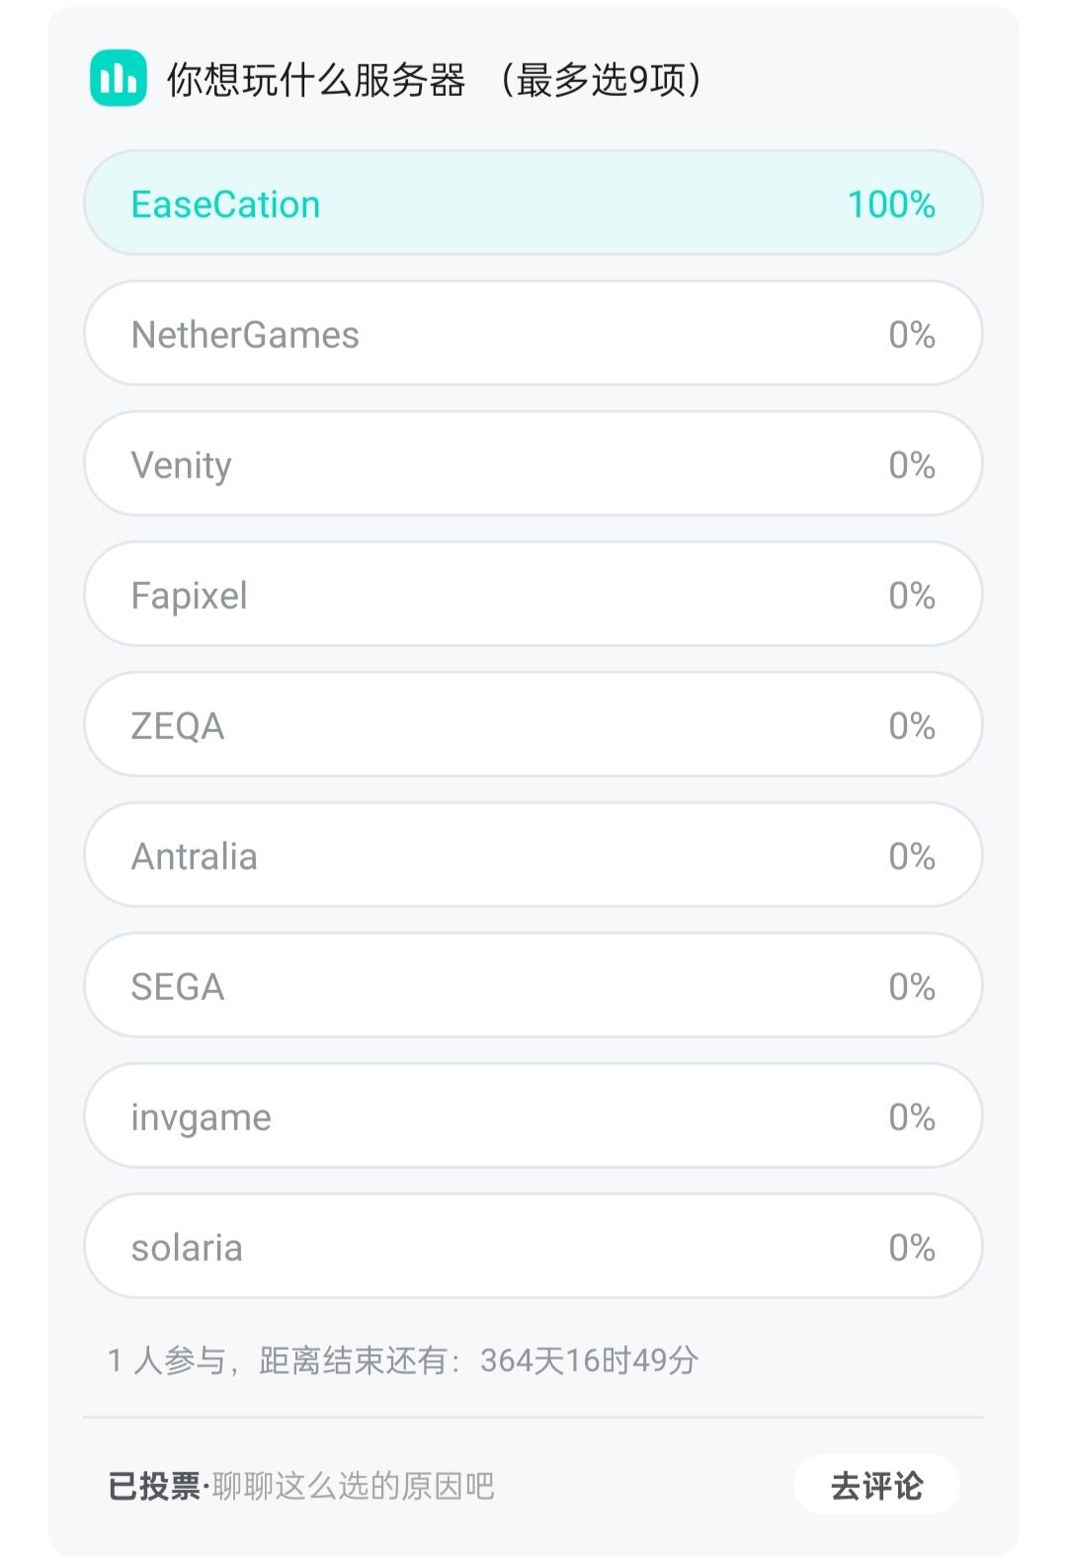Pick the Venity poll option
This screenshot has width=1067, height=1566.
(533, 464)
